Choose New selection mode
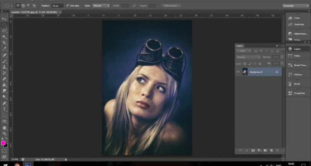The height and width of the screenshot is (166, 311). [x=18, y=5]
